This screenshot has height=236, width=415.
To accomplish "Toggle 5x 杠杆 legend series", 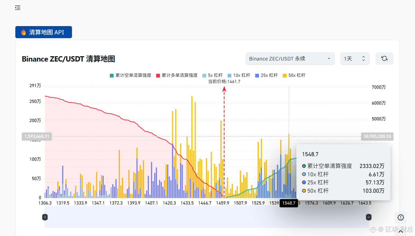I will 212,75.
